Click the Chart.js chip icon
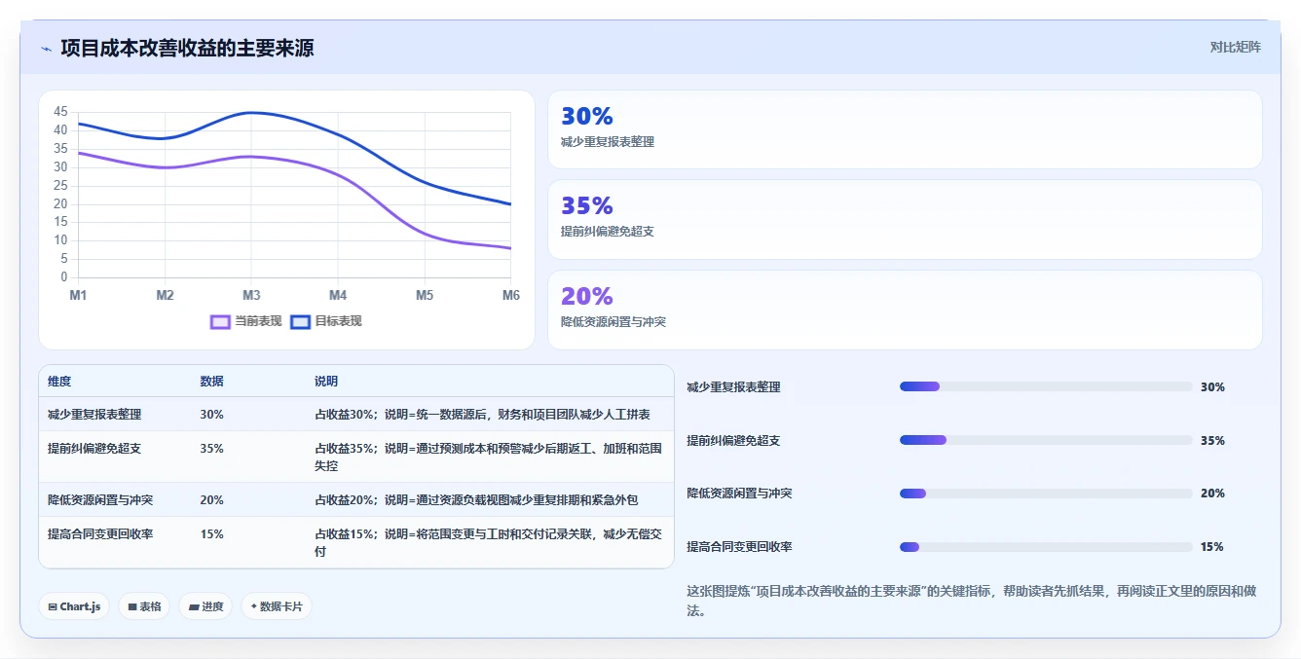The height and width of the screenshot is (659, 1301). click(x=53, y=606)
